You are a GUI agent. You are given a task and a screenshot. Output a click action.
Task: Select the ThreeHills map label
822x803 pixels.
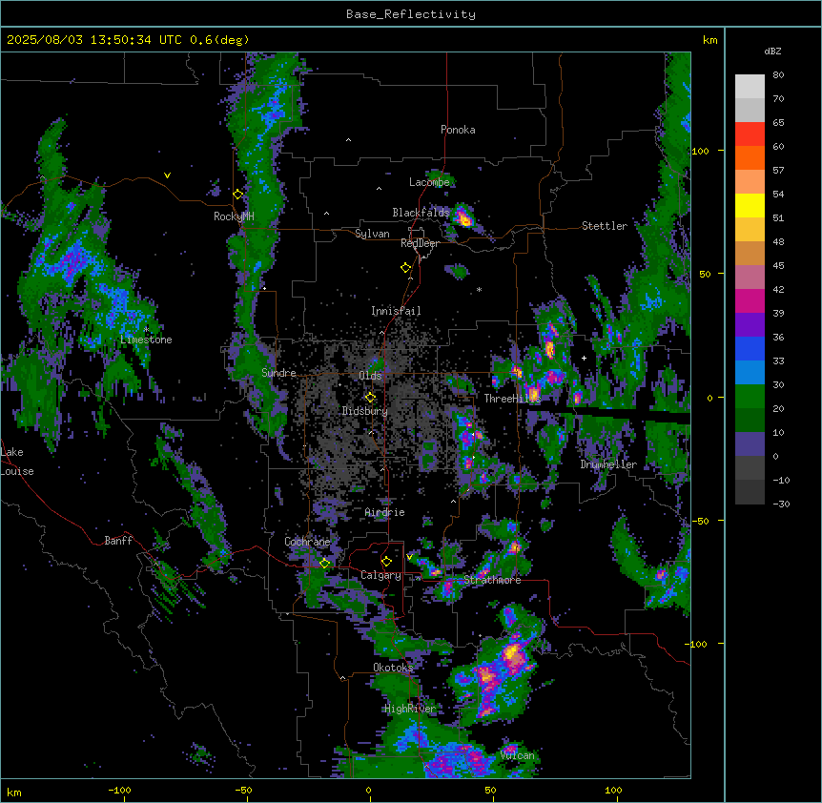click(x=512, y=399)
